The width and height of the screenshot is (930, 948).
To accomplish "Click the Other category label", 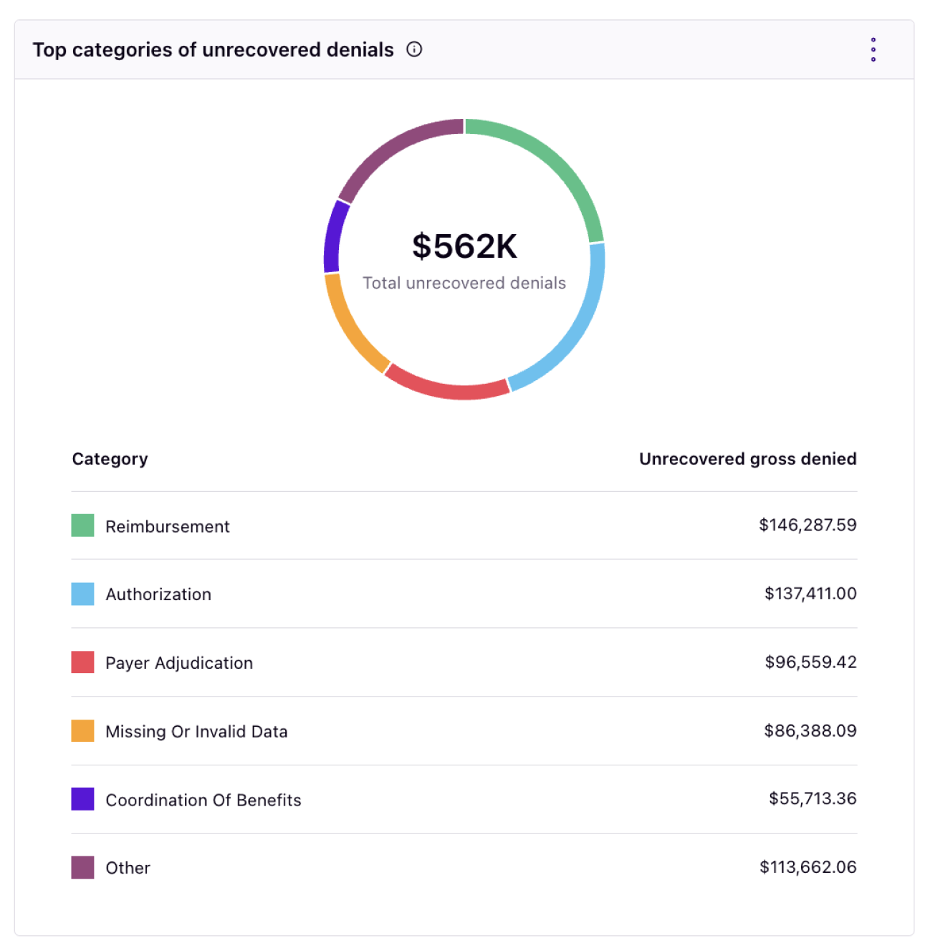I will tap(128, 868).
